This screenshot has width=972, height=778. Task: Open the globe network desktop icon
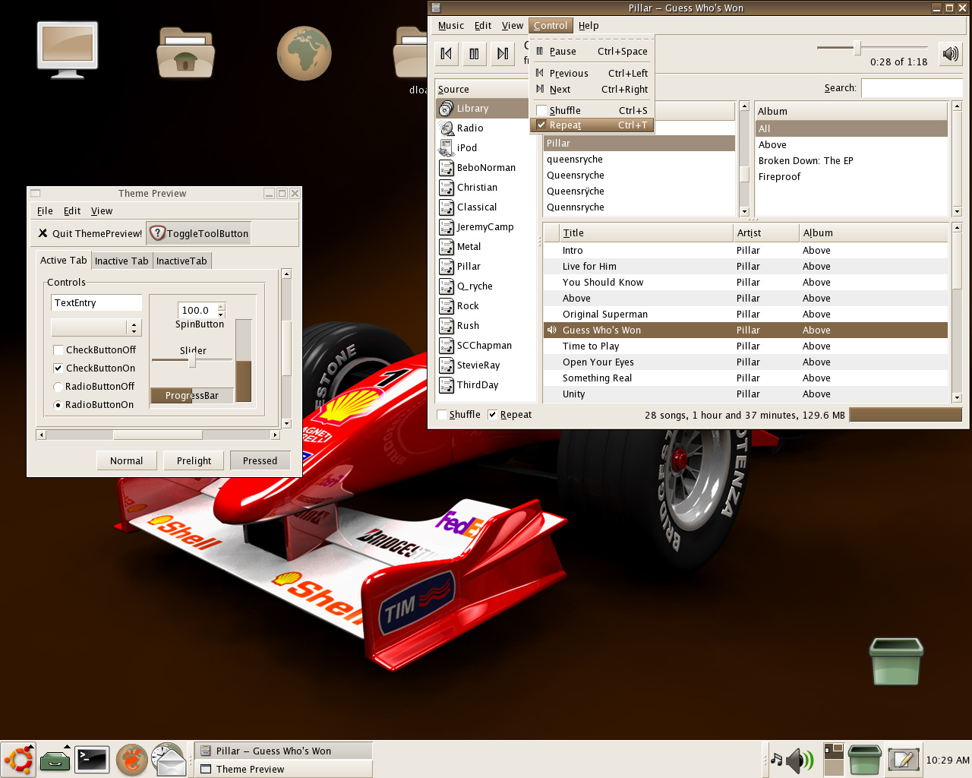click(x=304, y=53)
